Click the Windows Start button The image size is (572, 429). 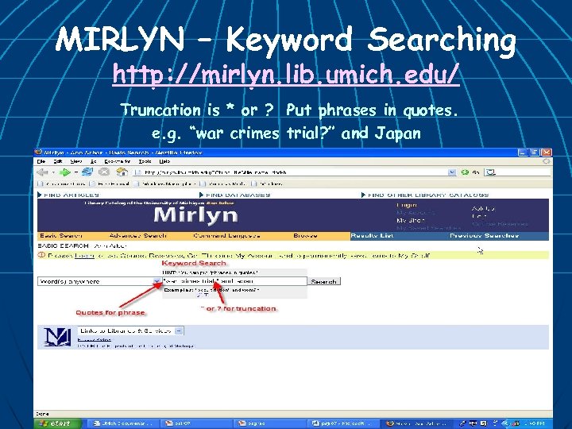[58, 423]
